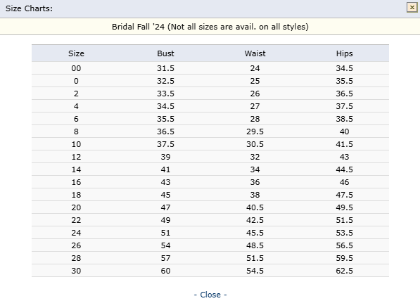Click the Bust column header
This screenshot has width=420, height=308.
[165, 53]
